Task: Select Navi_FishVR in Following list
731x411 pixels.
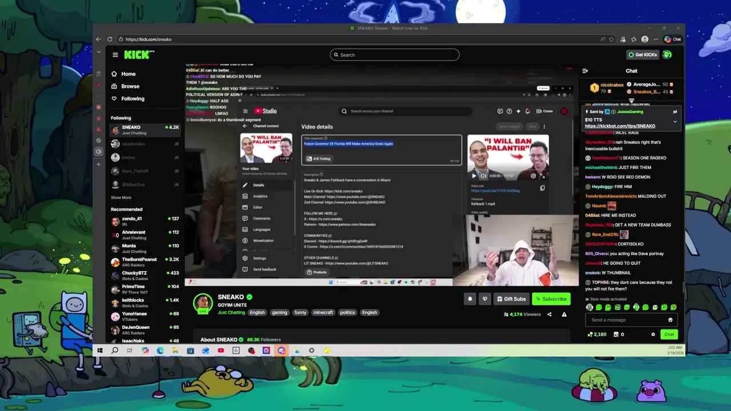Action: pos(144,171)
